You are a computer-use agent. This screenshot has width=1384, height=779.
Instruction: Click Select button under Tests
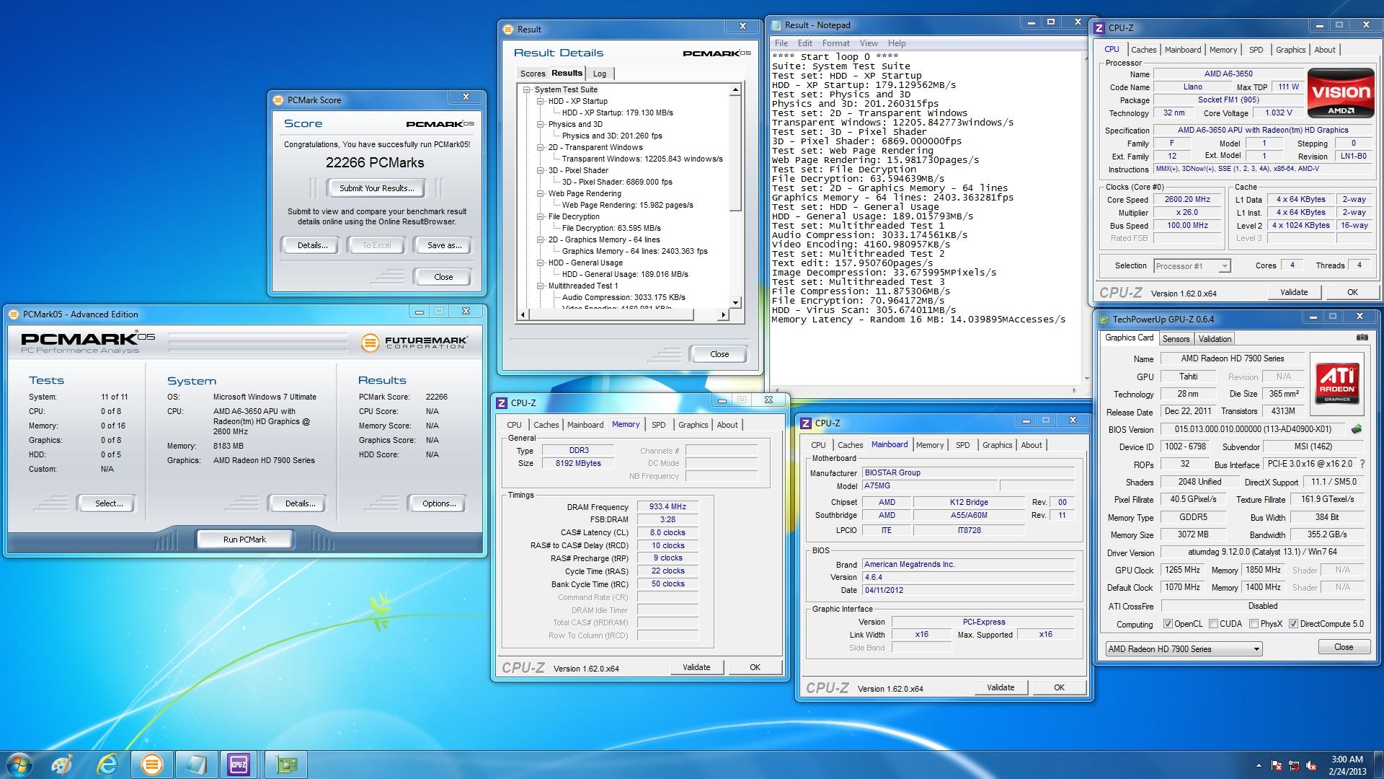108,503
